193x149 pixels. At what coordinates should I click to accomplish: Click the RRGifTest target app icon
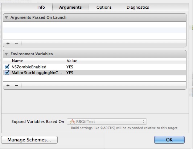(72, 122)
